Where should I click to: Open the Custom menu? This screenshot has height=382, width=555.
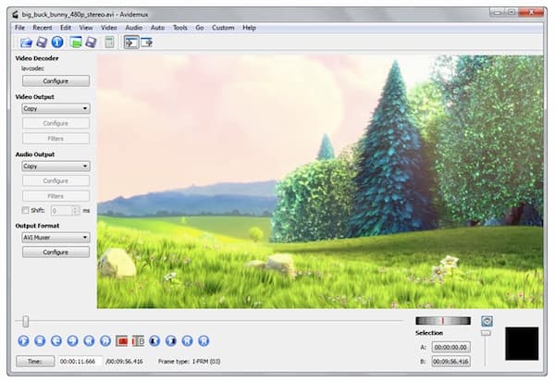pos(223,28)
